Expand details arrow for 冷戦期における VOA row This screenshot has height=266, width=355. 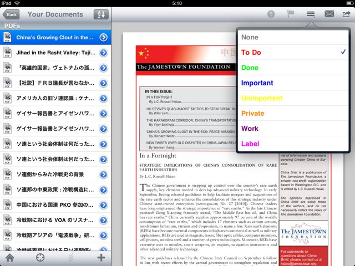(104, 220)
